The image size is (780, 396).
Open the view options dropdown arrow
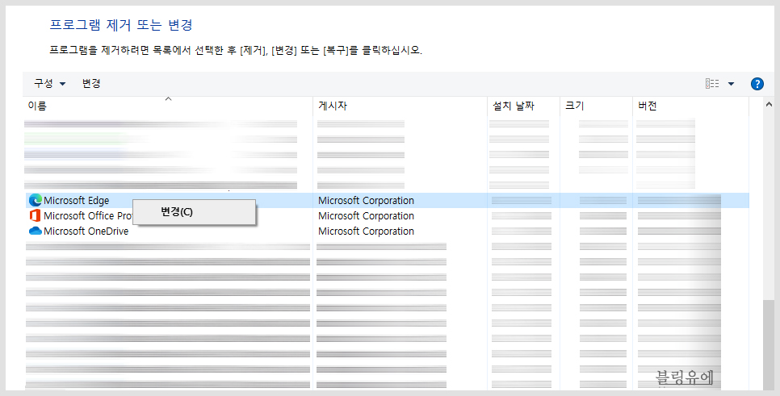point(731,84)
